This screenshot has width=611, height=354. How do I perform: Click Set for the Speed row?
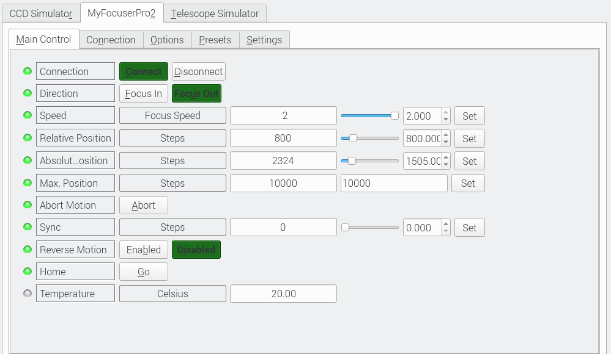tap(470, 116)
